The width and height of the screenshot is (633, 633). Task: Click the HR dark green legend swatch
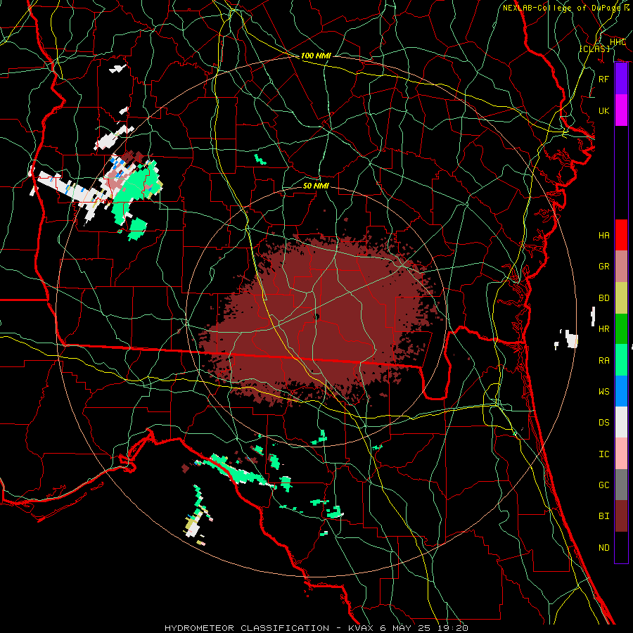pos(621,329)
